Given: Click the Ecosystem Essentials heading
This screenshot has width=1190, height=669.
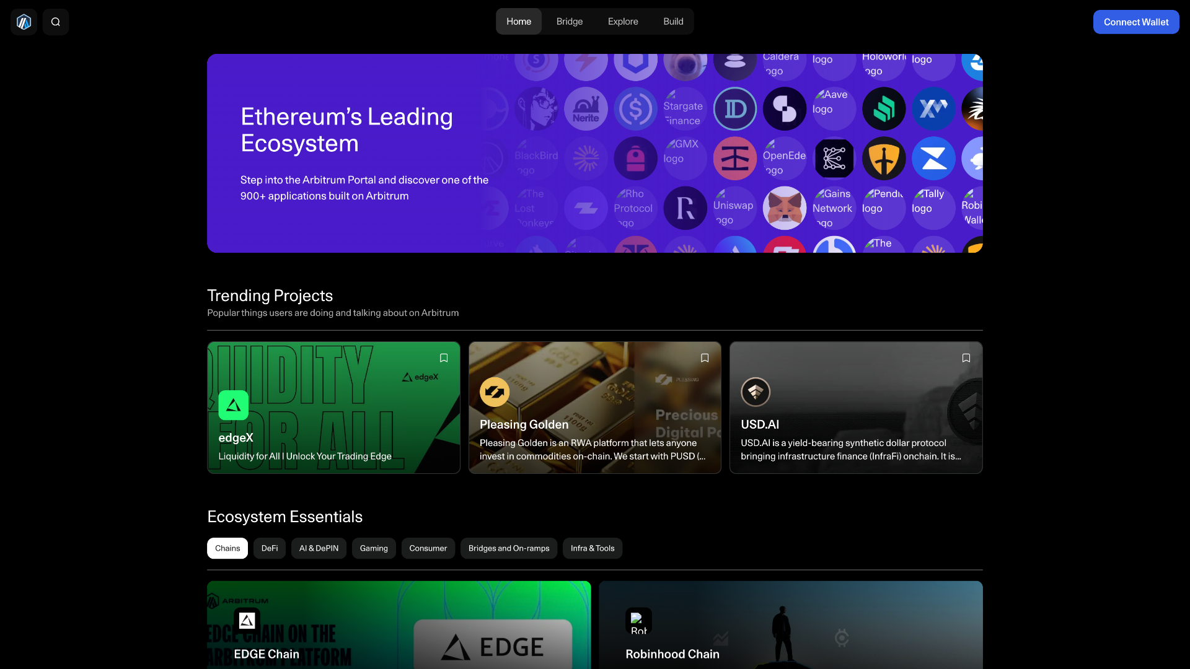Looking at the screenshot, I should [284, 517].
